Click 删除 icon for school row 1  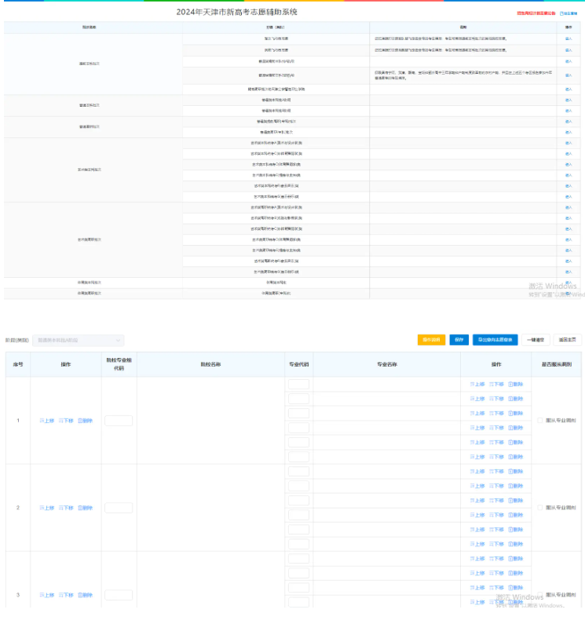[85, 421]
